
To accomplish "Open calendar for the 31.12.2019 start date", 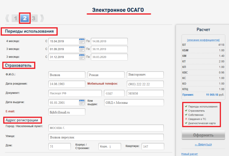I will 82,57.
